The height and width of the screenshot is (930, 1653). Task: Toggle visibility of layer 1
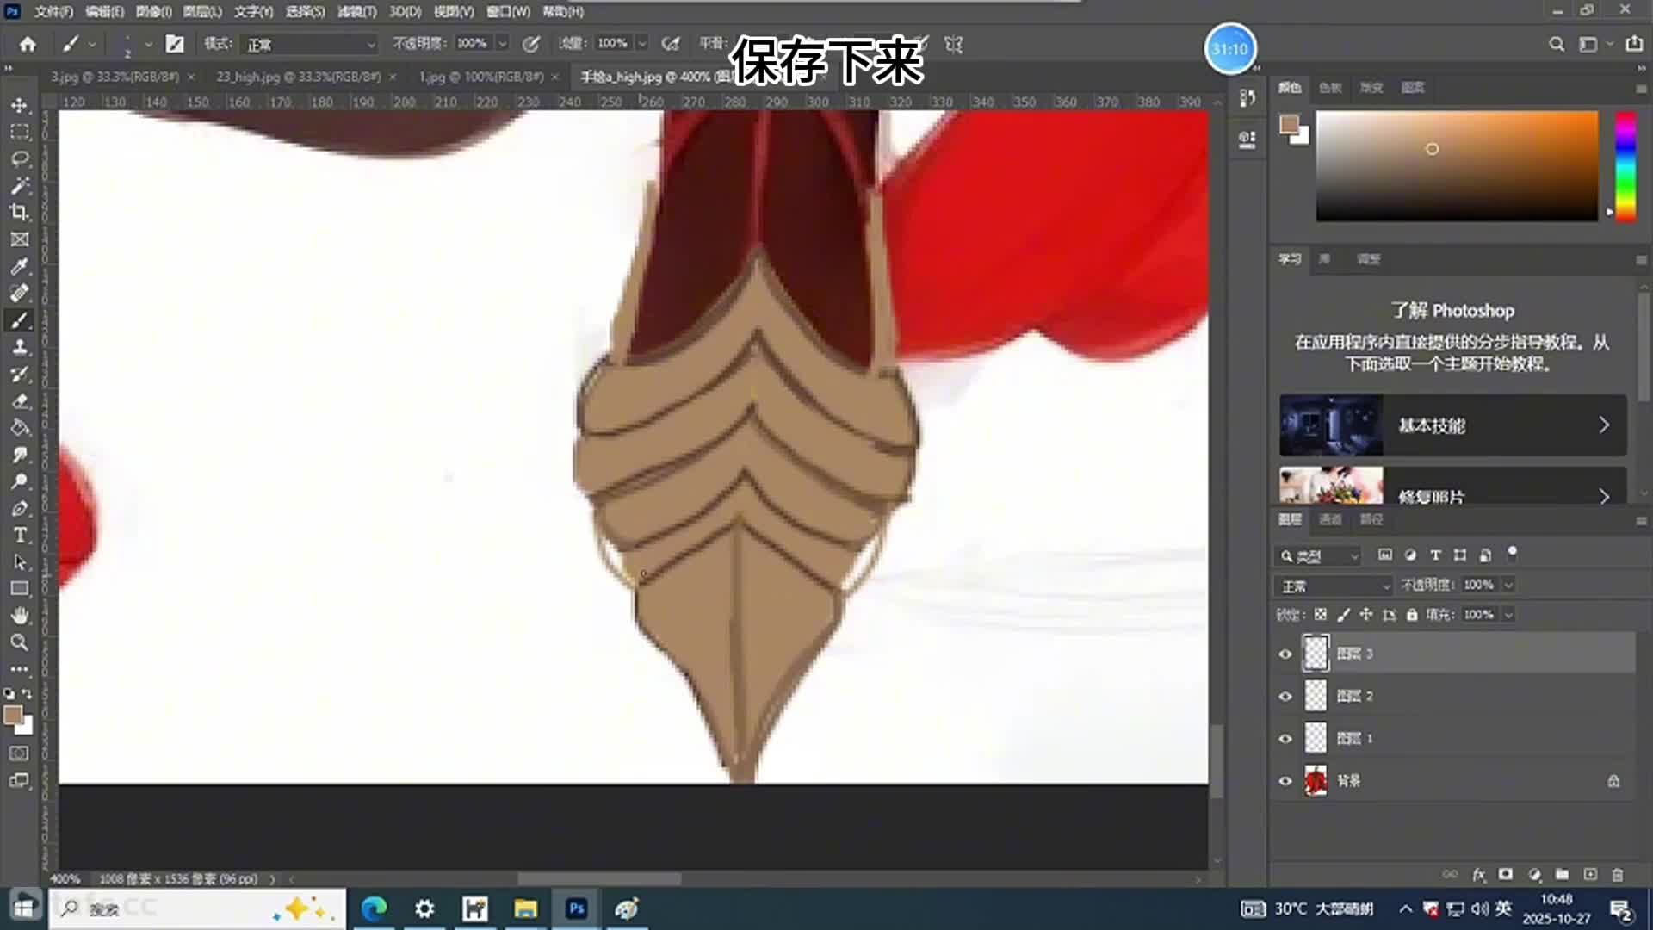[1285, 739]
